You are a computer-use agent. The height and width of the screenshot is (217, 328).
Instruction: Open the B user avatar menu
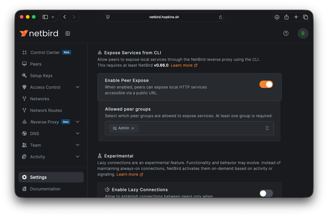coord(303,33)
